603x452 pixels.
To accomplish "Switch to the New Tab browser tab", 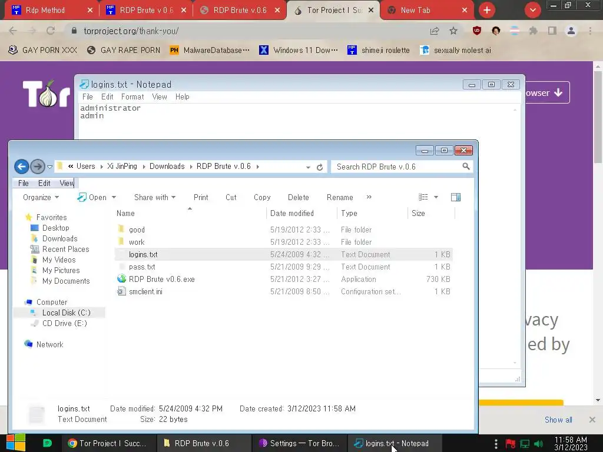I will click(426, 10).
